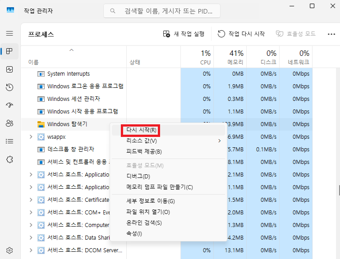Viewport: 340px width, 259px height.
Task: Open the Users sidebar icon
Action: pos(9,123)
